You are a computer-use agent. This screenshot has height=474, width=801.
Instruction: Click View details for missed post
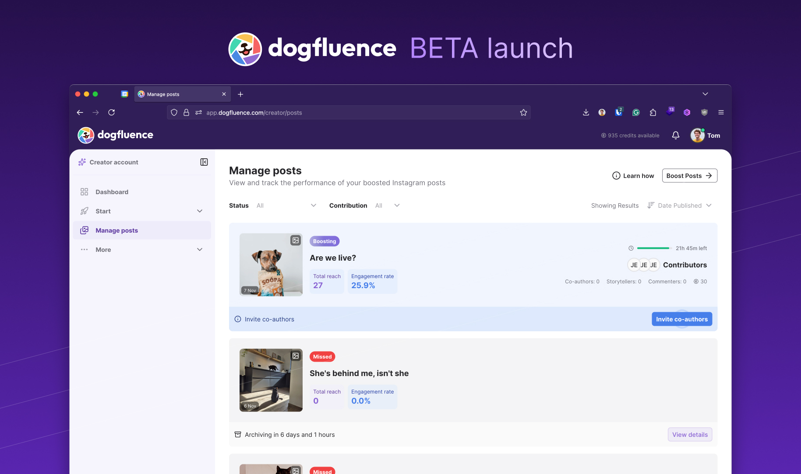pos(690,435)
